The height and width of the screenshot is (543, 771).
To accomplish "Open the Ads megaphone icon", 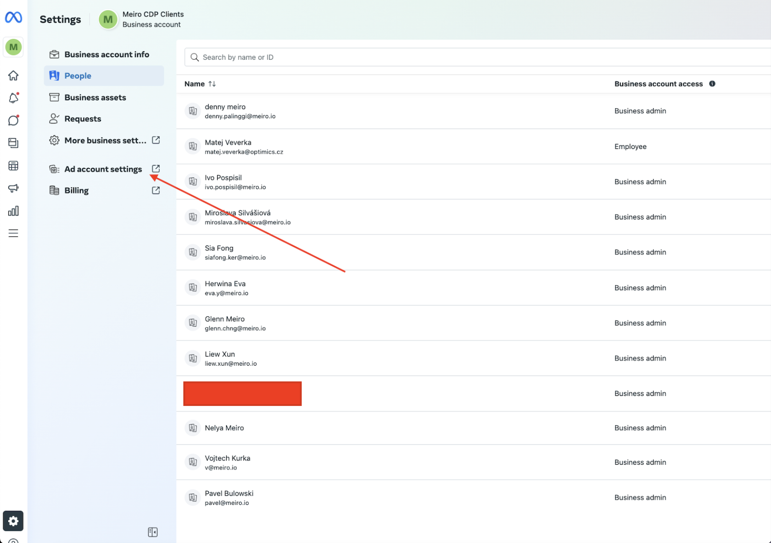I will (13, 188).
